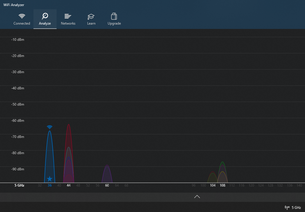This screenshot has width=305, height=212.
Task: Open the Learn tab
Action: tap(91, 19)
